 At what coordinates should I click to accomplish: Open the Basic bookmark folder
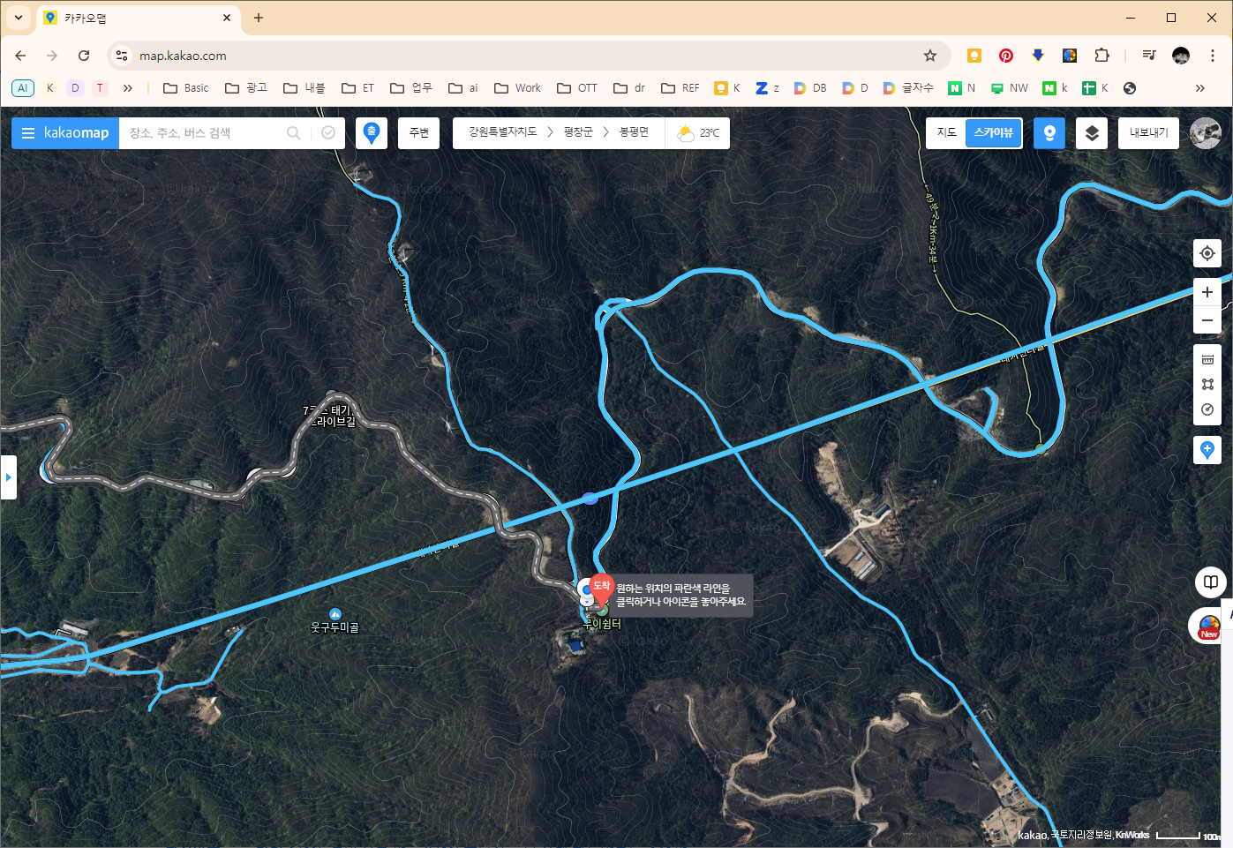point(186,88)
